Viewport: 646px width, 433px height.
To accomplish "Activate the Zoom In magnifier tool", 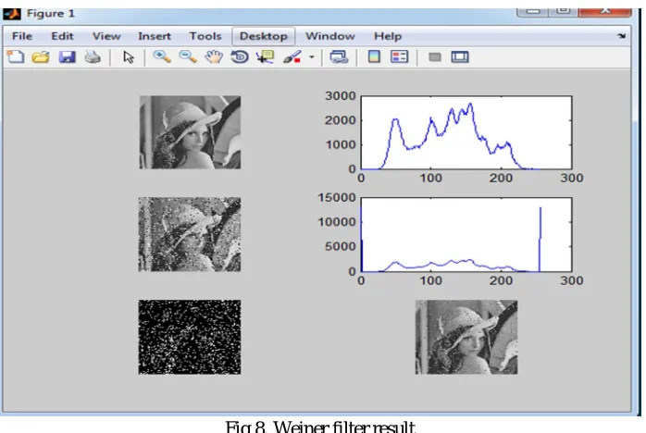I will 162,56.
